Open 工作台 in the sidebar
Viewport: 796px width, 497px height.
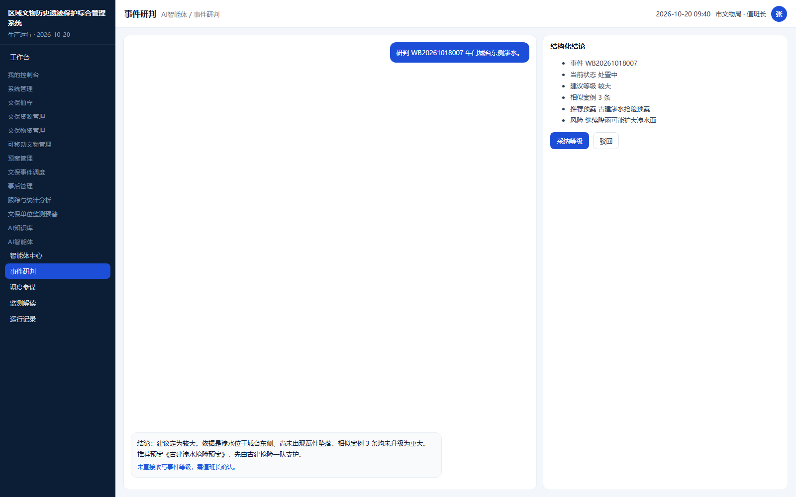click(x=20, y=57)
